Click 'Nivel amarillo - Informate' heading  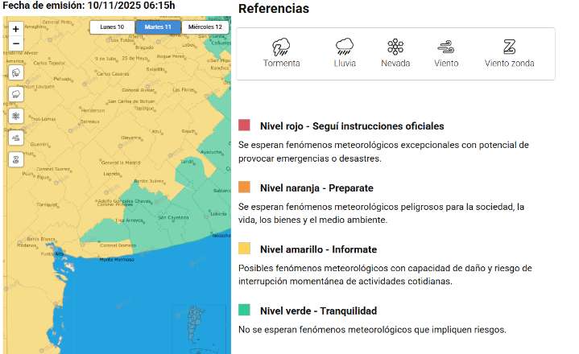(318, 249)
